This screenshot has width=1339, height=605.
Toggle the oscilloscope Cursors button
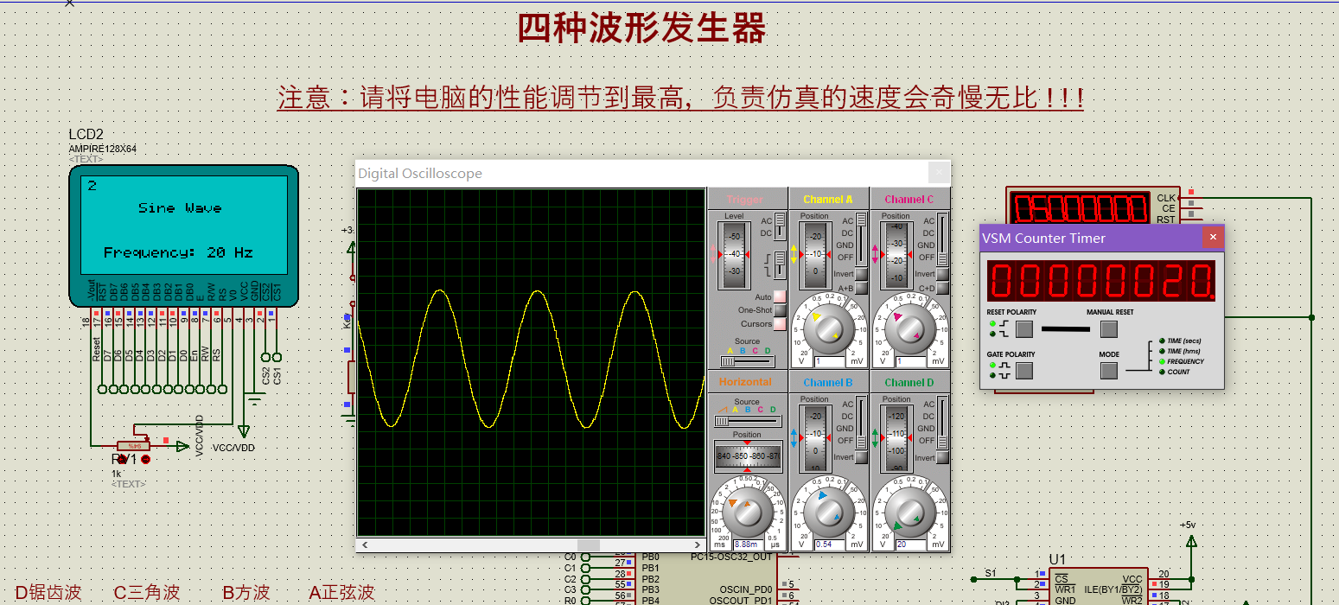tap(780, 324)
